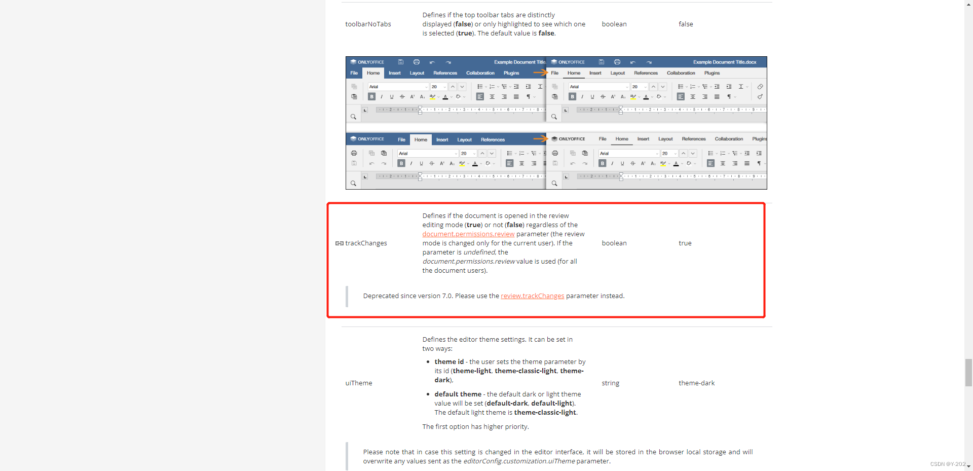
Task: Click the Redo arrow icon
Action: 448,62
